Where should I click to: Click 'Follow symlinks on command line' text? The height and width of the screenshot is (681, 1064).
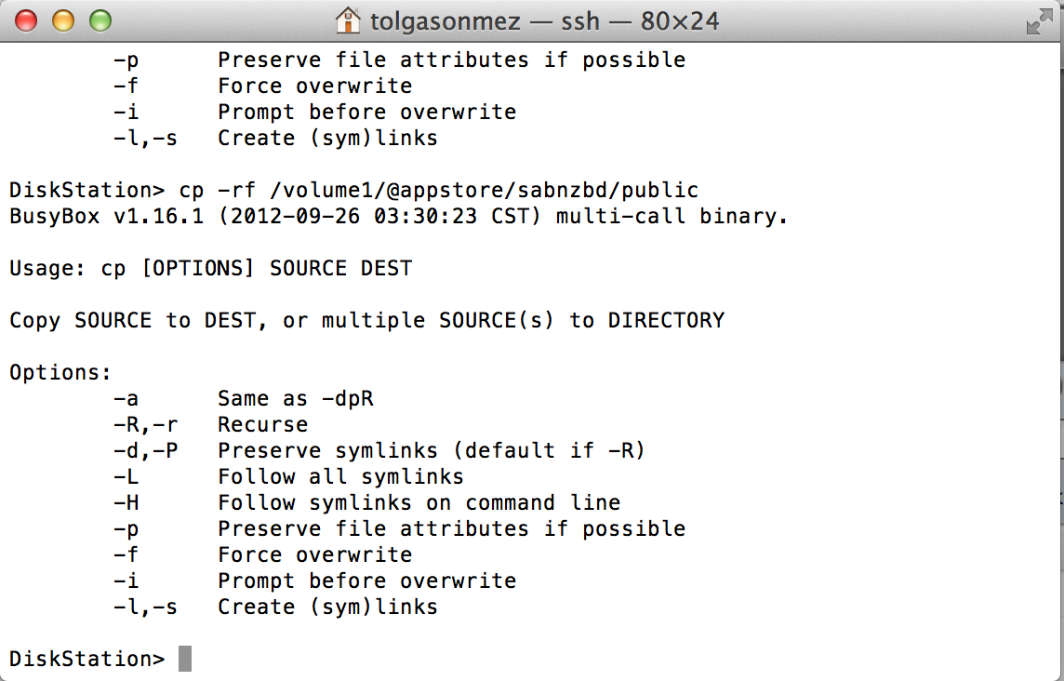point(419,502)
